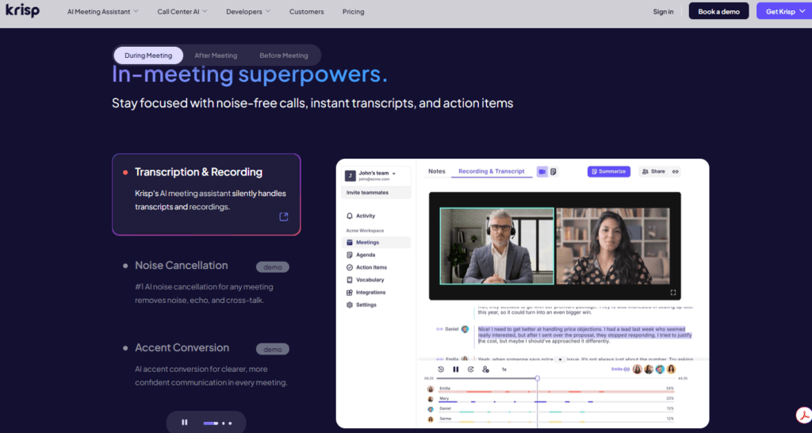Toggle video camera view icon
Image resolution: width=812 pixels, height=433 pixels.
(x=542, y=171)
